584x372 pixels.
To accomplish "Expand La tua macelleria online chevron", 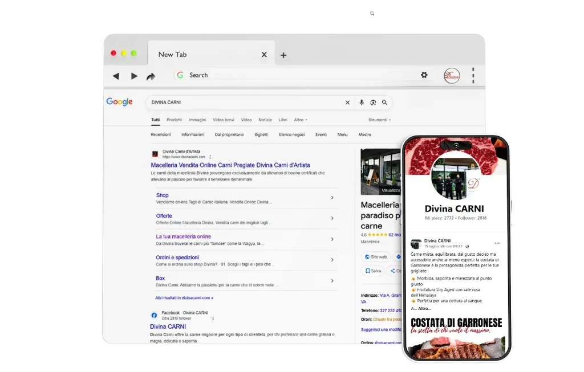I will [x=332, y=239].
